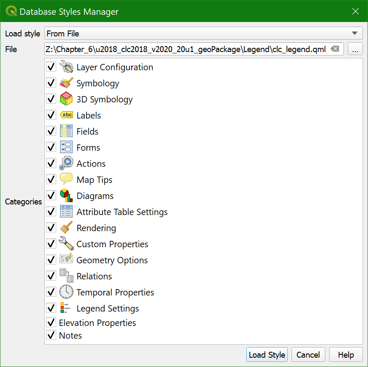Click the Custom Properties wrench icon
368x367 pixels.
[66, 243]
